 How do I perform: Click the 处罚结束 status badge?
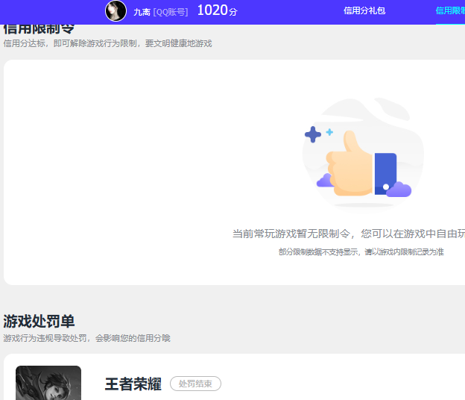tap(195, 384)
